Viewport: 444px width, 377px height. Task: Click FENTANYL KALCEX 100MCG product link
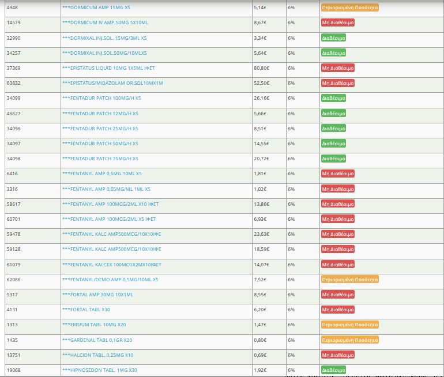coord(111,265)
